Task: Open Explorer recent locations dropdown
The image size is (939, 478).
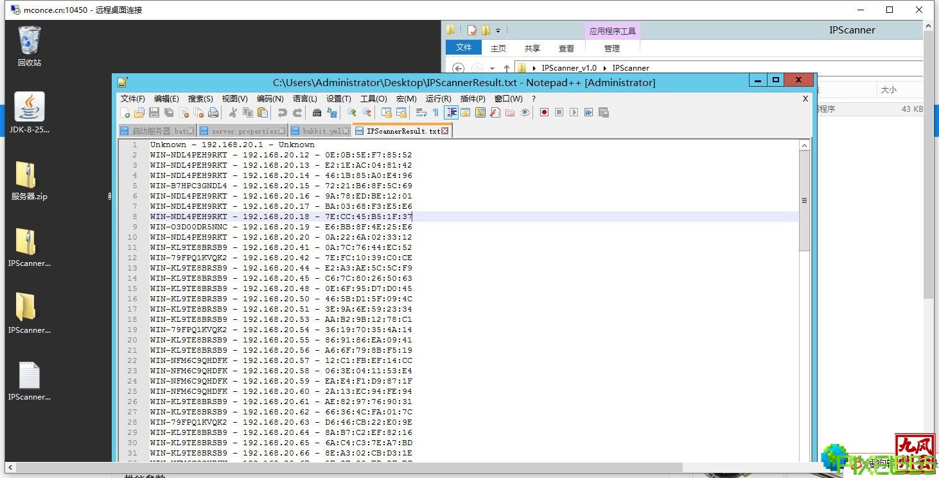Action: tap(492, 67)
